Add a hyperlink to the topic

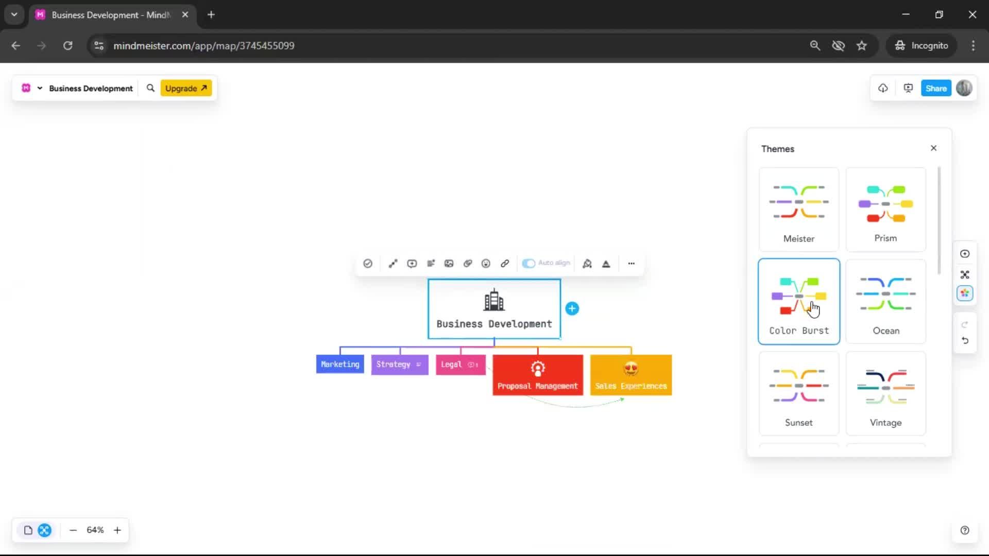tap(505, 264)
